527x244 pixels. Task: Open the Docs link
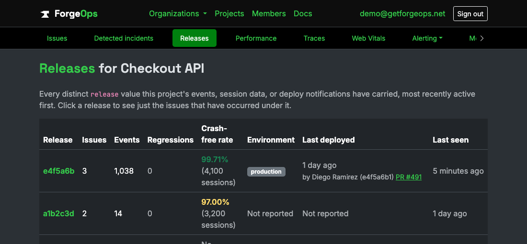point(303,14)
